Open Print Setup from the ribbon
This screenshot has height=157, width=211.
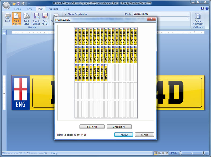point(27,18)
